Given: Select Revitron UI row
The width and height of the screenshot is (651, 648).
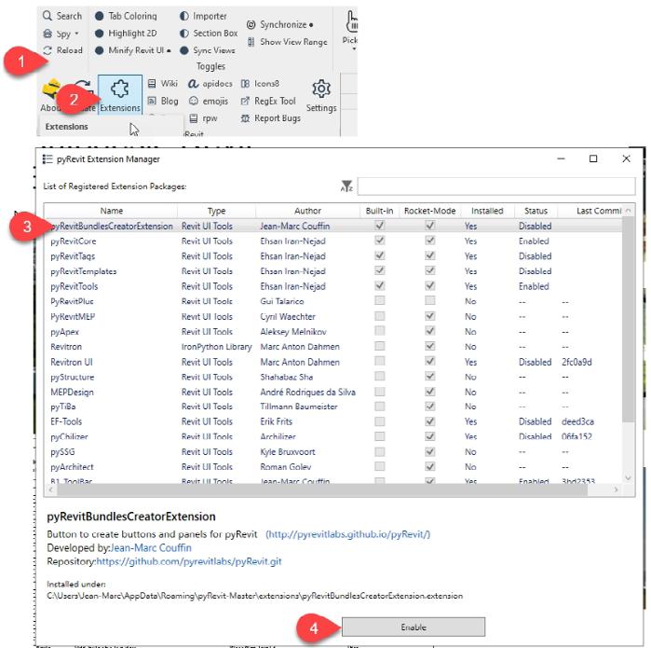Looking at the screenshot, I should click(x=333, y=362).
